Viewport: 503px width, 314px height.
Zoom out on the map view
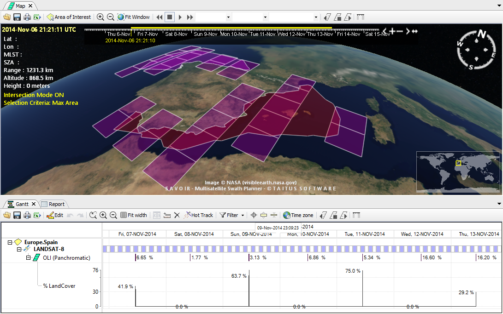tap(111, 17)
